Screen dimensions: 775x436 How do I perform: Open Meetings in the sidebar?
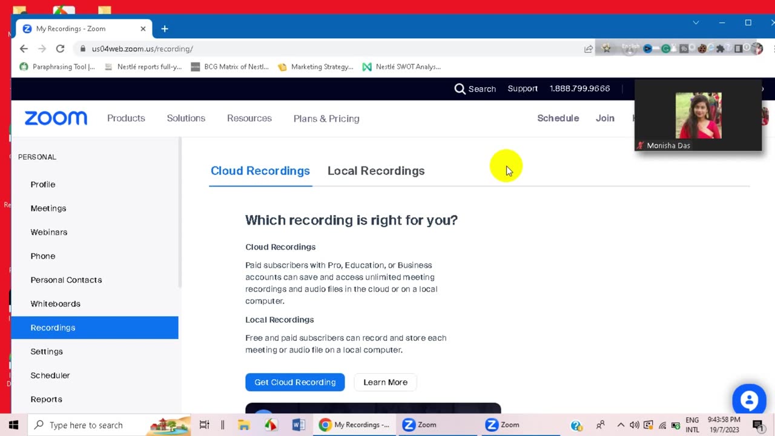[x=48, y=208]
